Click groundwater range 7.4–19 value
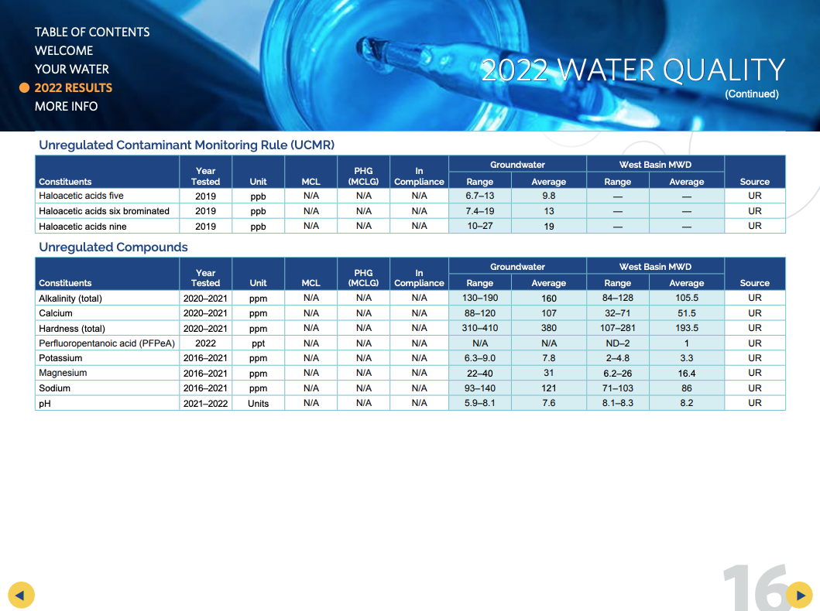Screen dimensions: 820x611 pyautogui.click(x=479, y=211)
